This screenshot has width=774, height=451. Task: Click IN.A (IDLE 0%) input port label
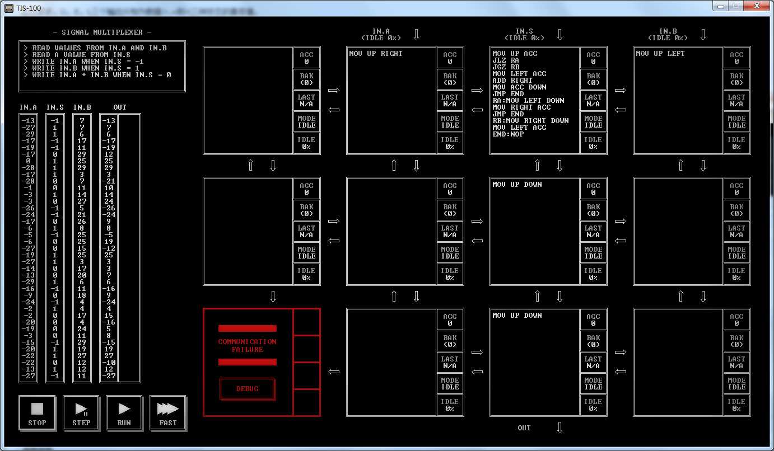tap(381, 35)
